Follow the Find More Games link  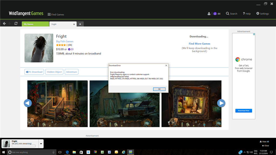click(199, 44)
